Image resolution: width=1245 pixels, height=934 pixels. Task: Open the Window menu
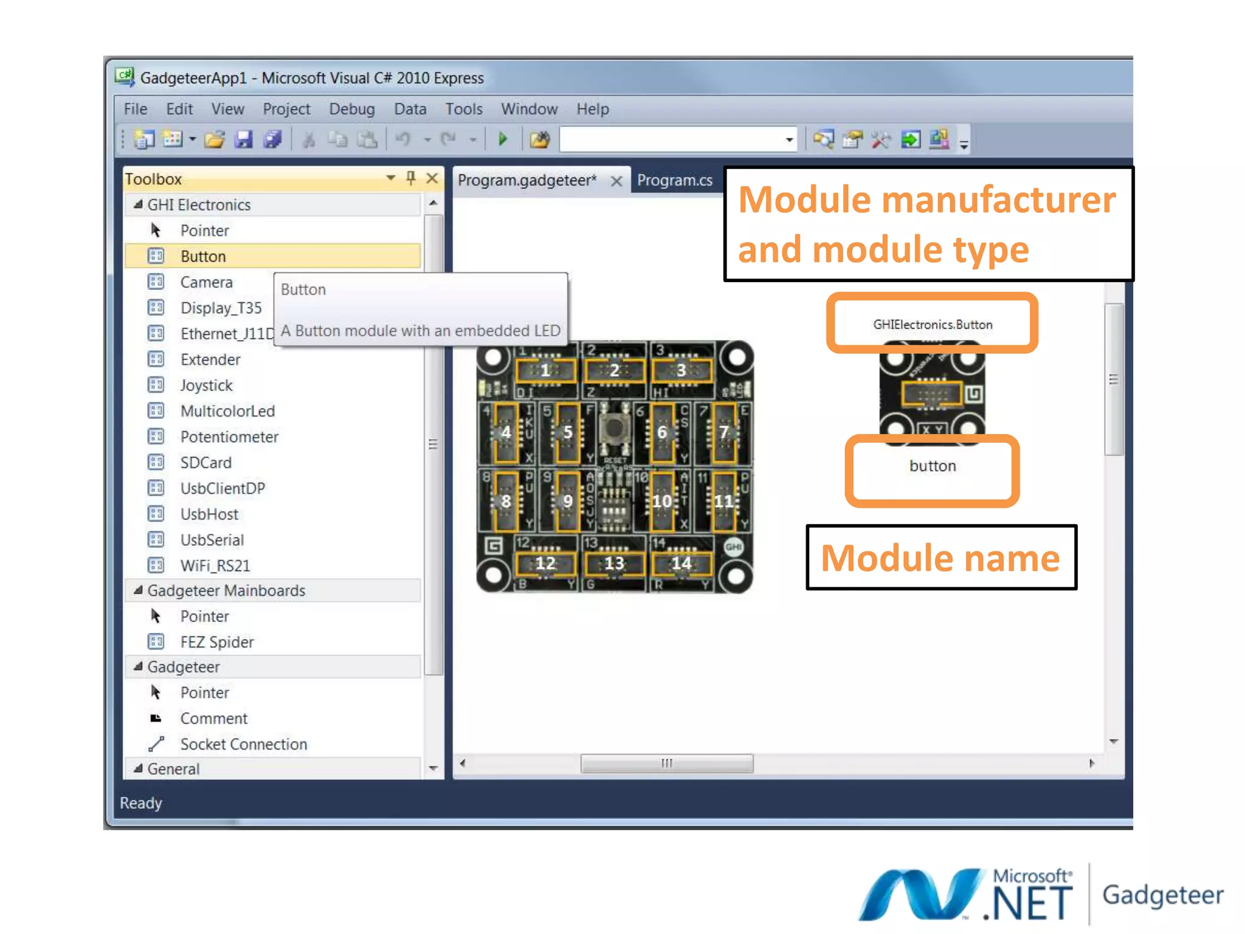pyautogui.click(x=529, y=109)
